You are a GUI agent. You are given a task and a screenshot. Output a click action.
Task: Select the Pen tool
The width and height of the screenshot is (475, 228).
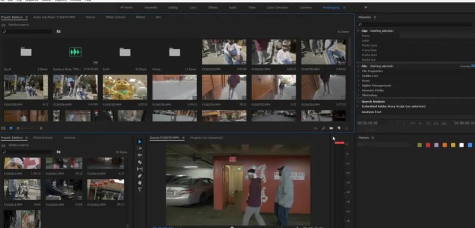(140, 176)
